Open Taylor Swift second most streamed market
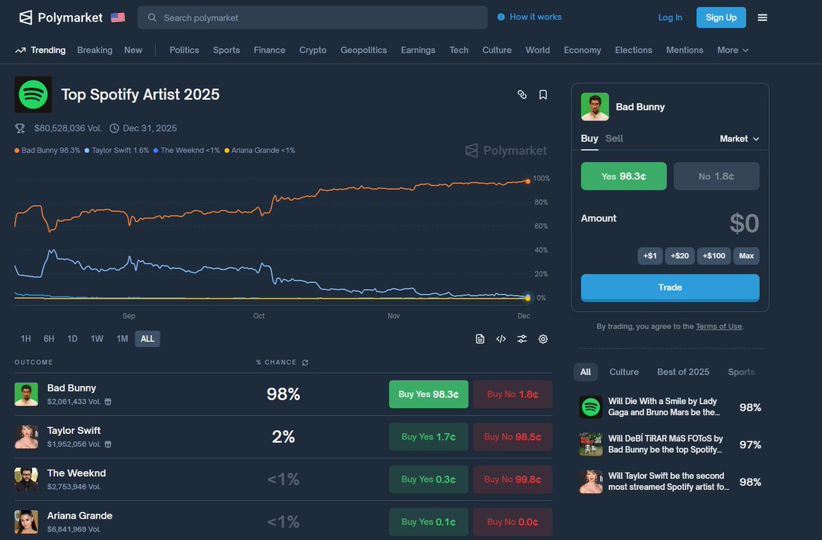This screenshot has height=540, width=822. coord(670,481)
